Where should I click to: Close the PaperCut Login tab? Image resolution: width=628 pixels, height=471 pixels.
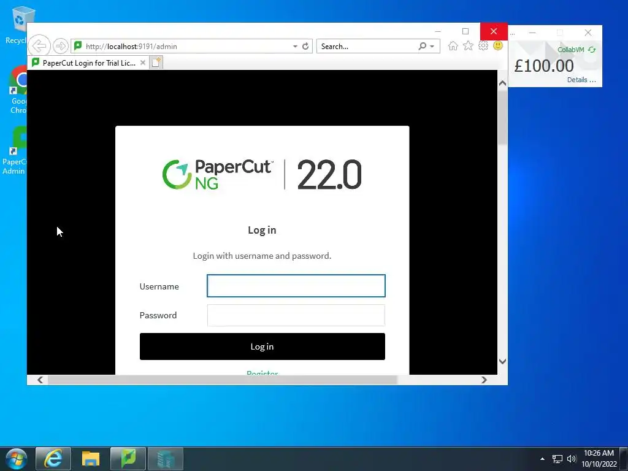click(142, 63)
